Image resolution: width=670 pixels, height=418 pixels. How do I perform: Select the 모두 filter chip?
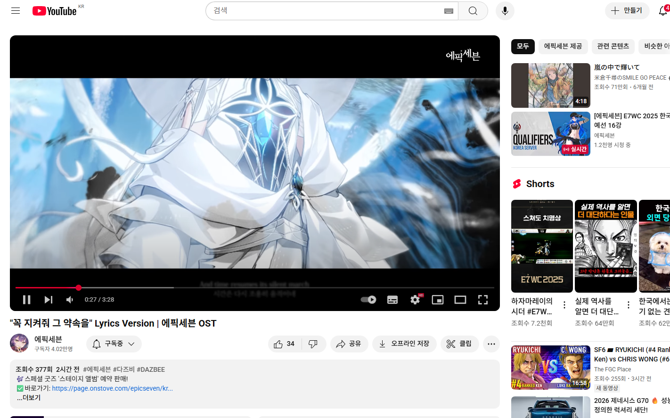point(523,46)
